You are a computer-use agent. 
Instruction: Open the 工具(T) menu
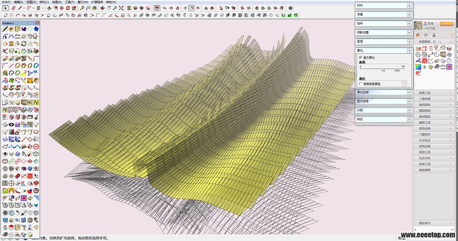(69, 2)
